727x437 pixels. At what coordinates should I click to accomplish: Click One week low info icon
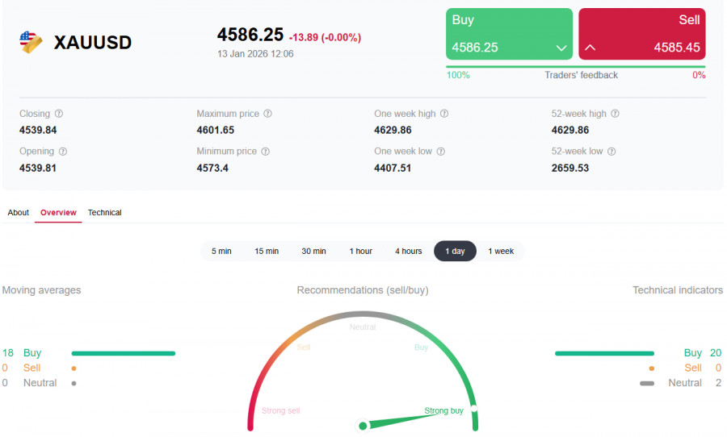(441, 152)
